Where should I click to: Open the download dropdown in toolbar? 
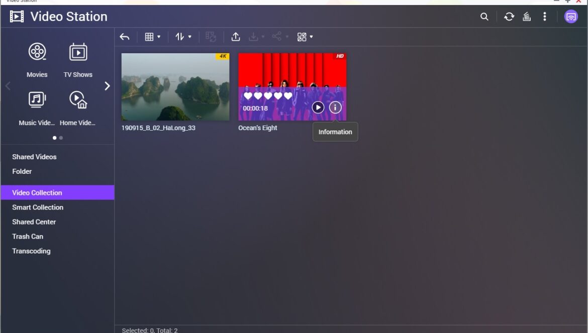257,37
